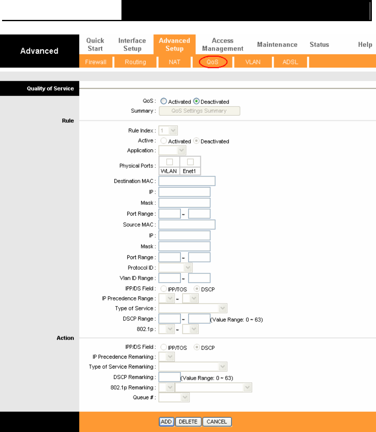The height and width of the screenshot is (432, 376).
Task: Click DSCP Range start field
Action: (170, 318)
